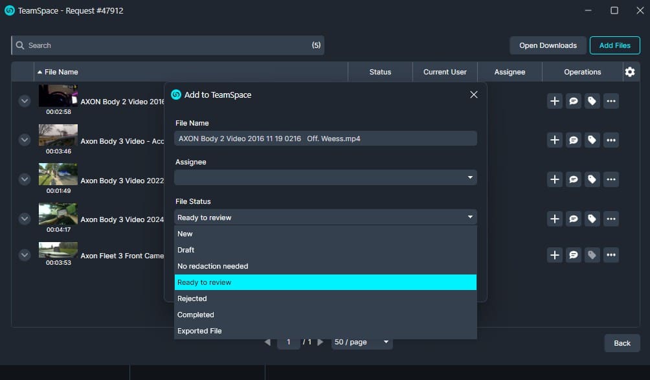Expand the first AXON Body 2 Video row
650x380 pixels.
(25, 101)
